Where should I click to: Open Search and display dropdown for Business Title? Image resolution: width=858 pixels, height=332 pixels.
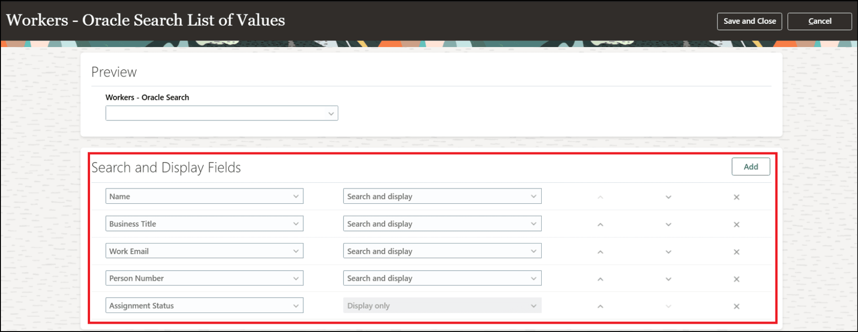[442, 224]
